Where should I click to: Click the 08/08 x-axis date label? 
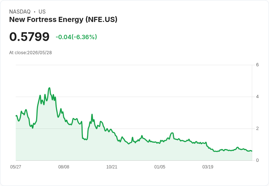pyautogui.click(x=64, y=167)
